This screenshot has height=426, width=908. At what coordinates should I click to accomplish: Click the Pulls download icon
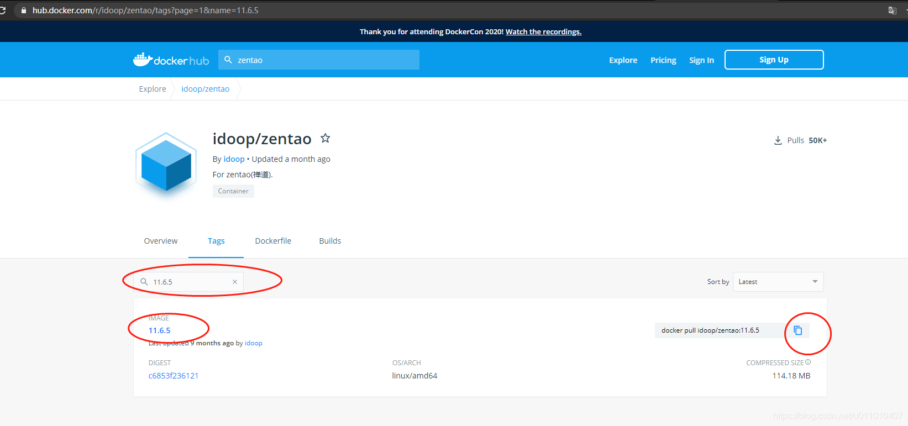[x=778, y=140]
